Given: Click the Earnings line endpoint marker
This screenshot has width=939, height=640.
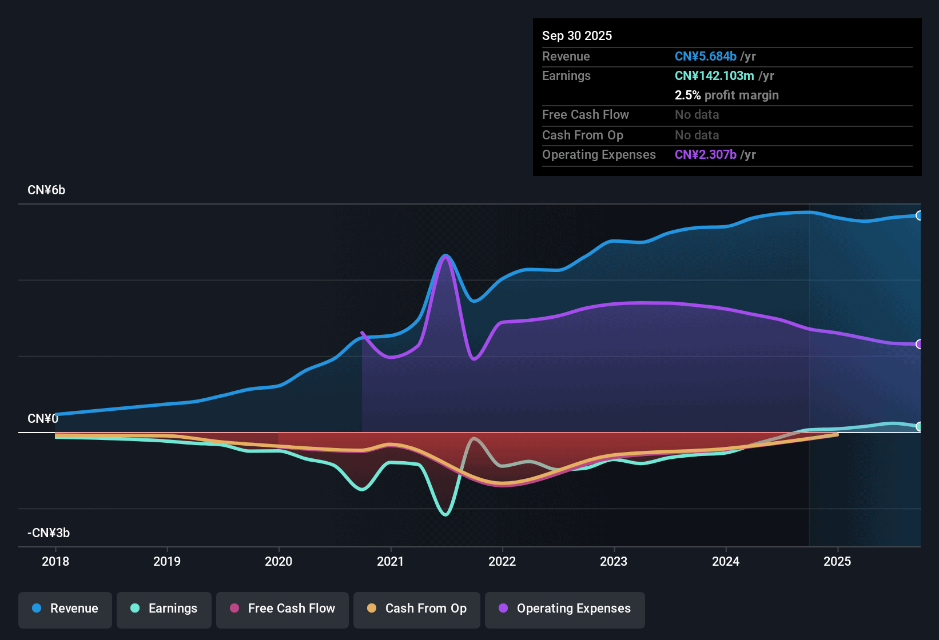Looking at the screenshot, I should pos(919,426).
